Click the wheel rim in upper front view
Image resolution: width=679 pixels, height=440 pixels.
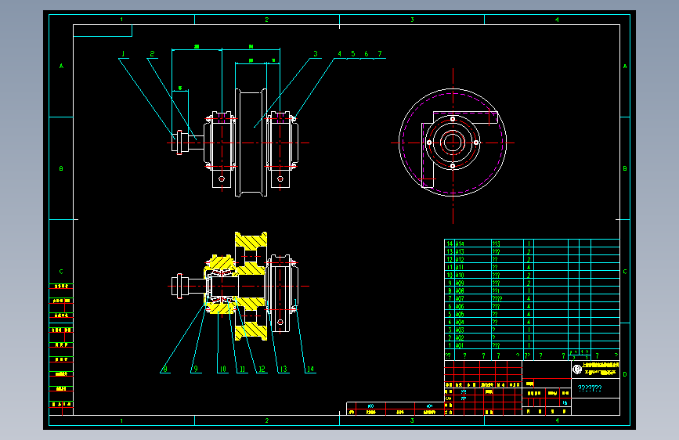coord(251,142)
